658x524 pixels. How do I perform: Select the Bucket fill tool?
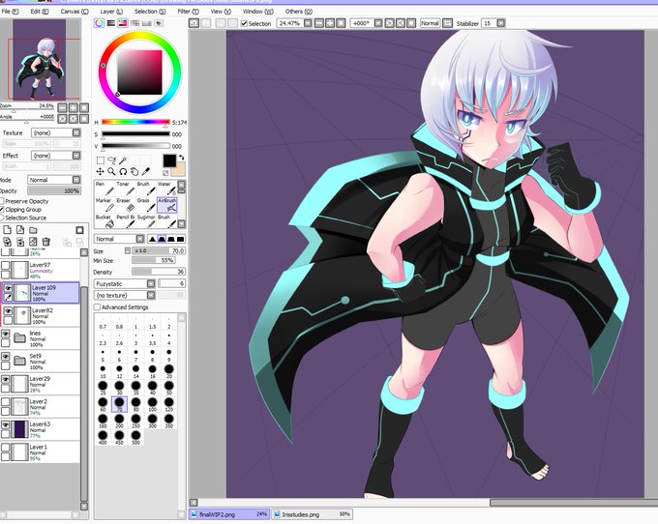pos(104,221)
